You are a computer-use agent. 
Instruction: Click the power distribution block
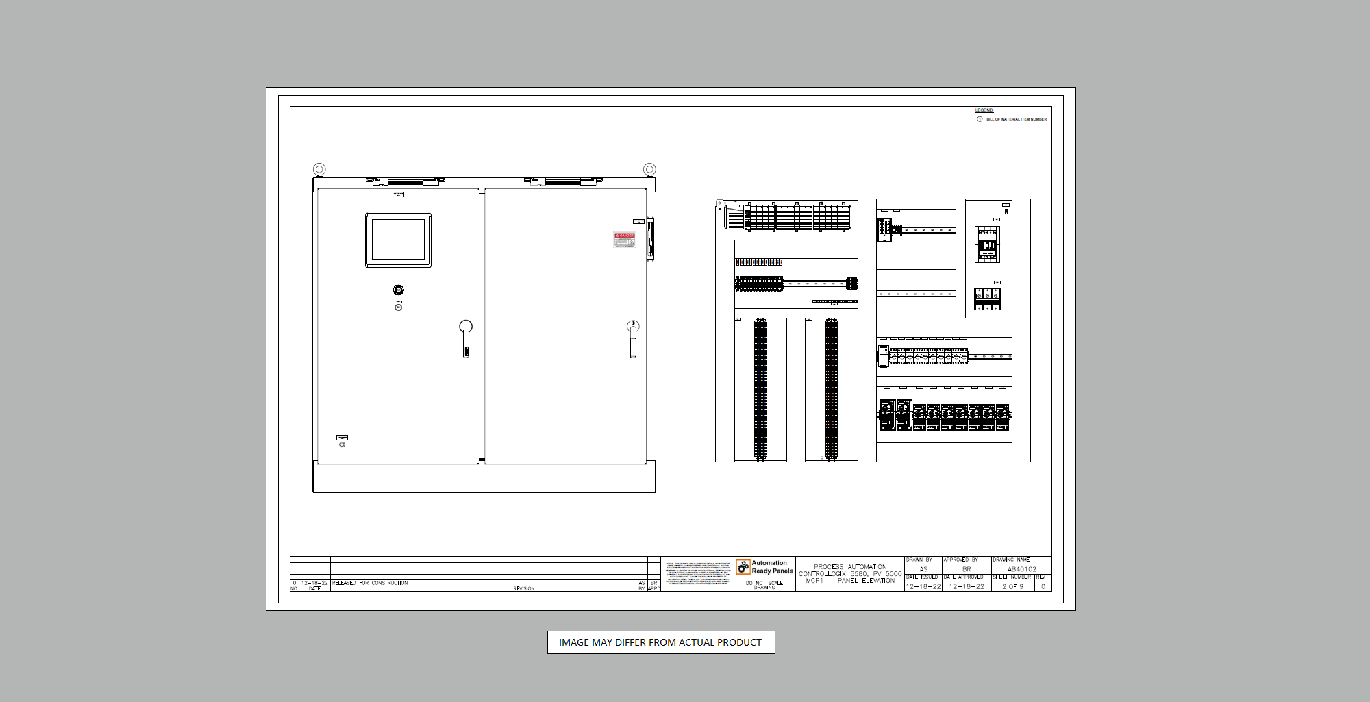(x=987, y=299)
